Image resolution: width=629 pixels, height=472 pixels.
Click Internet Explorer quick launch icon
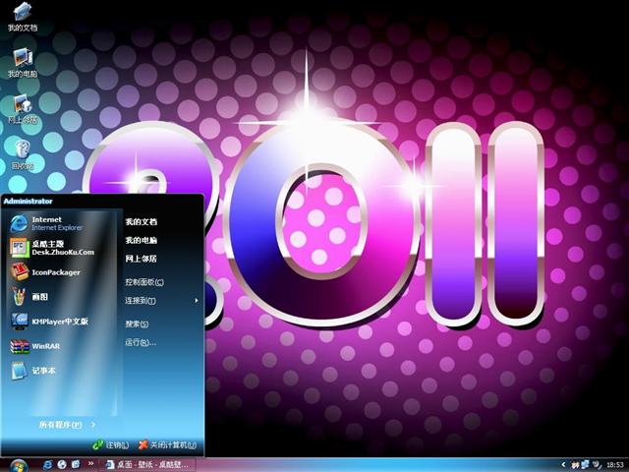point(47,464)
